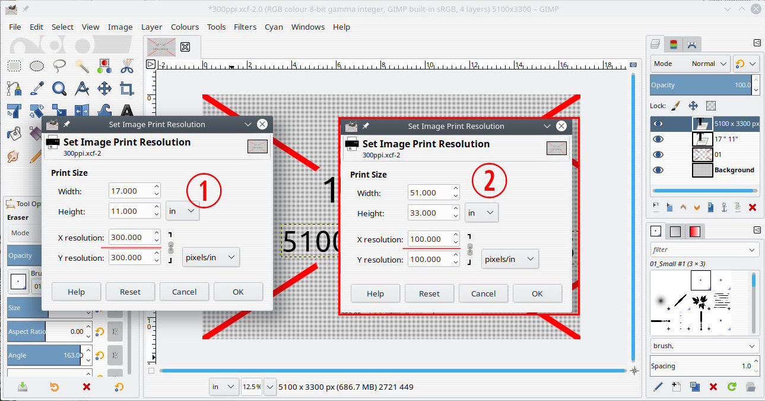The width and height of the screenshot is (765, 401).
Task: Select the Rectangle Select tool
Action: [14, 66]
